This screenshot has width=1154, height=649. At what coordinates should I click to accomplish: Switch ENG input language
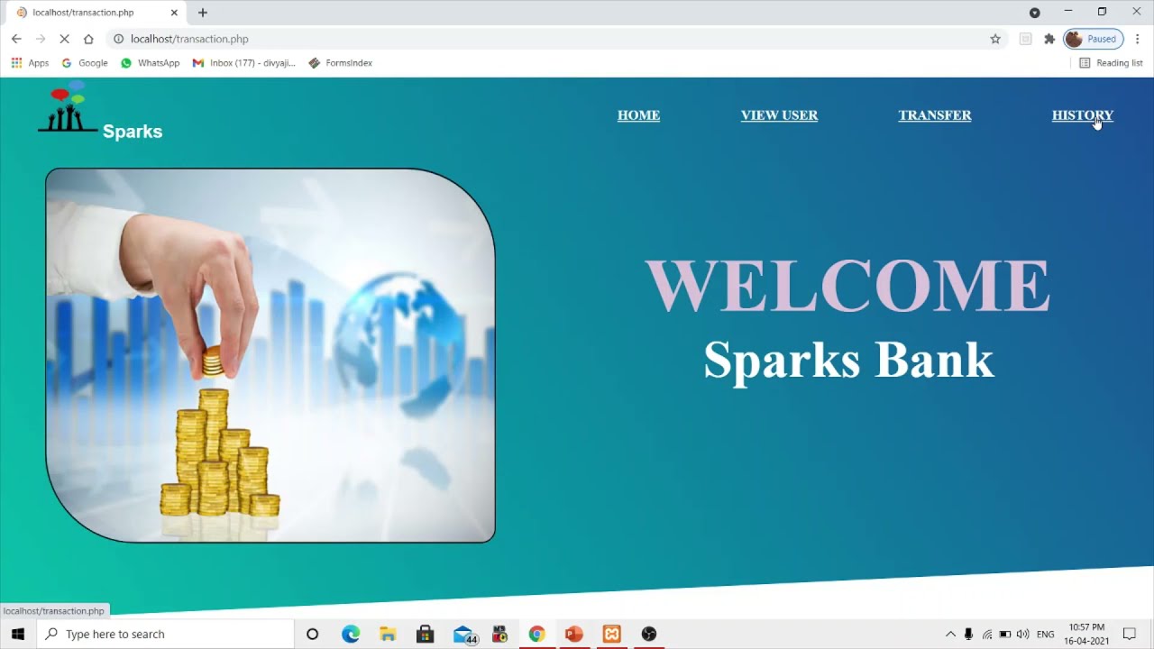pos(1046,634)
